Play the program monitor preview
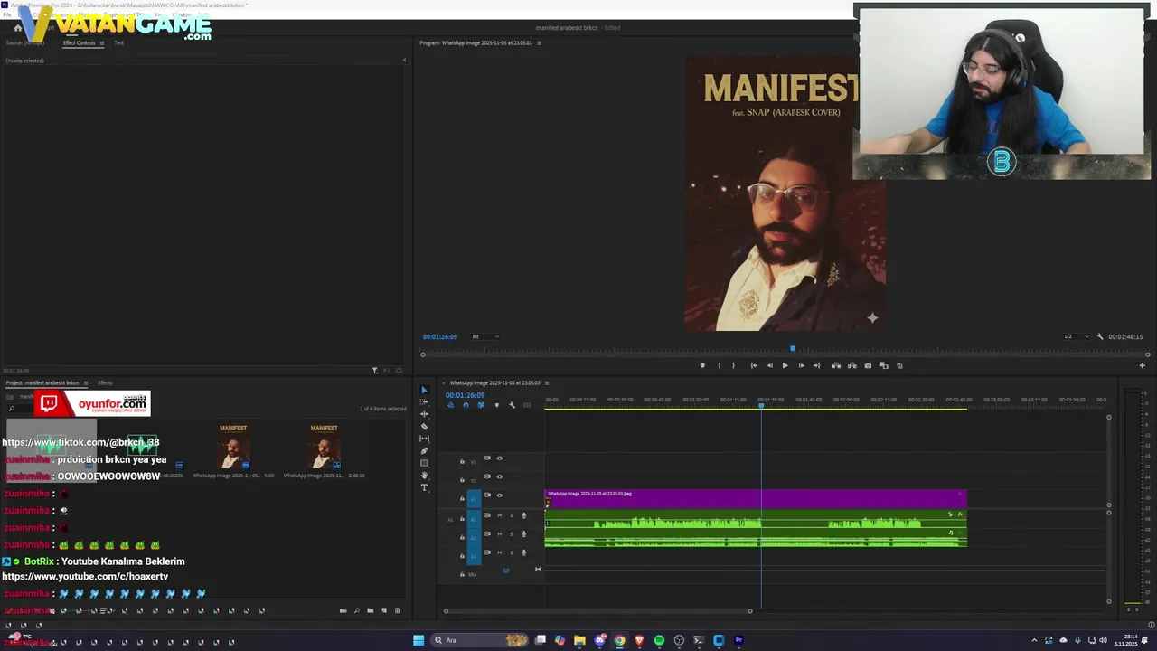1157x651 pixels. pos(785,365)
